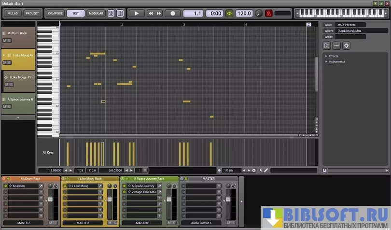
Task: Collapse the I Like Moog track
Action: tap(4, 56)
